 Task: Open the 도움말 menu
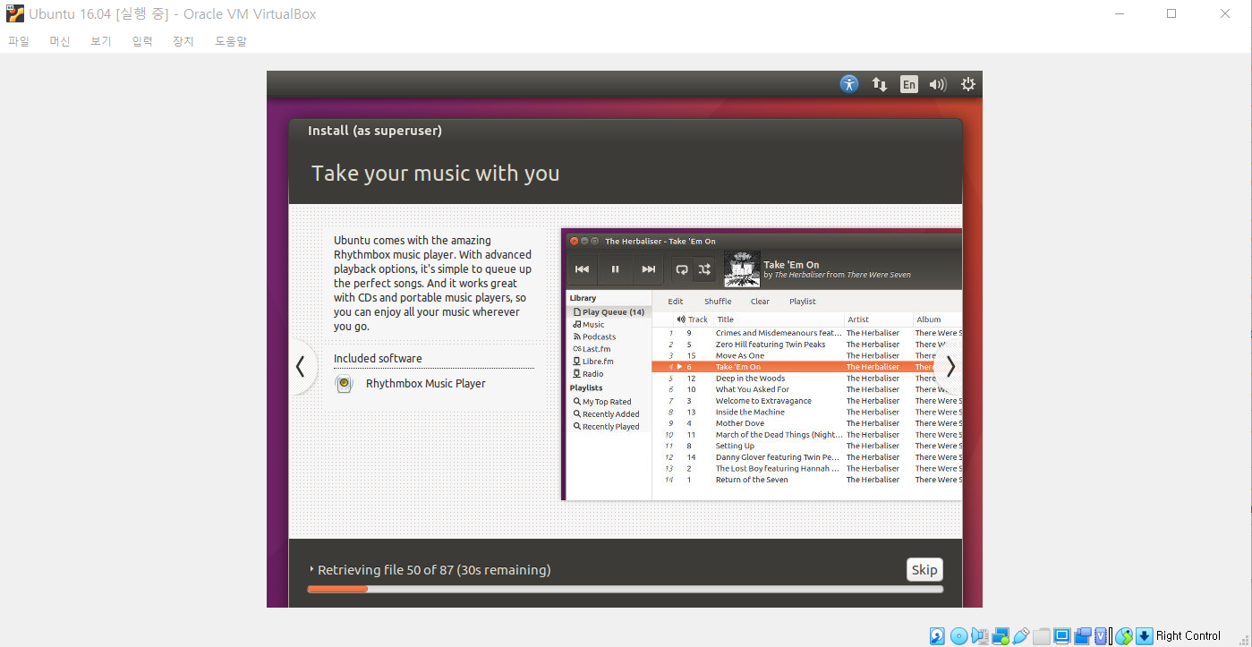pos(231,41)
